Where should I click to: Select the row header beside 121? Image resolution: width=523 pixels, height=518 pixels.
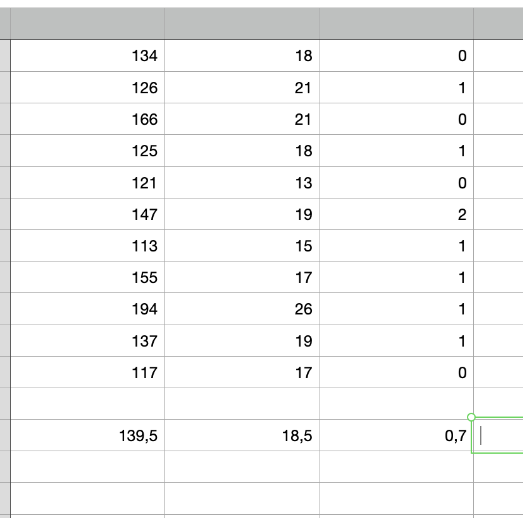5,183
